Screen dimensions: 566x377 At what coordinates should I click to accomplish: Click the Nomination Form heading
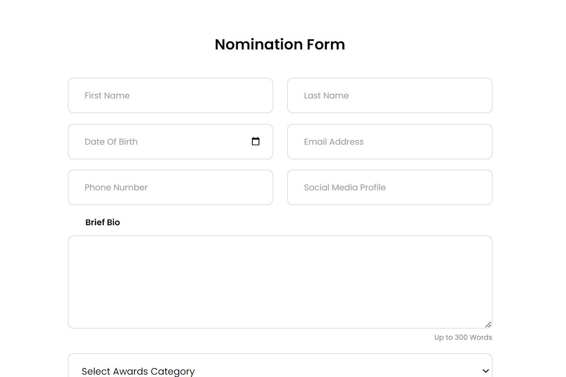pos(280,44)
